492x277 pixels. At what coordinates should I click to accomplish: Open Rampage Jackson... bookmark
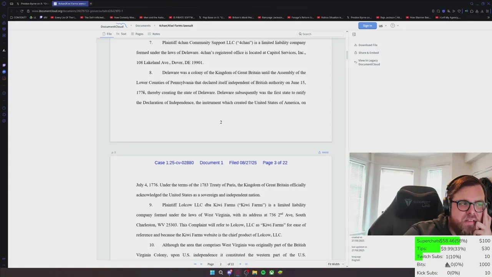tap(271, 17)
